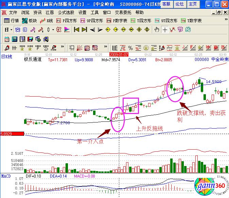Open the P四方形 tool
The width and height of the screenshot is (229, 198).
(67, 21)
